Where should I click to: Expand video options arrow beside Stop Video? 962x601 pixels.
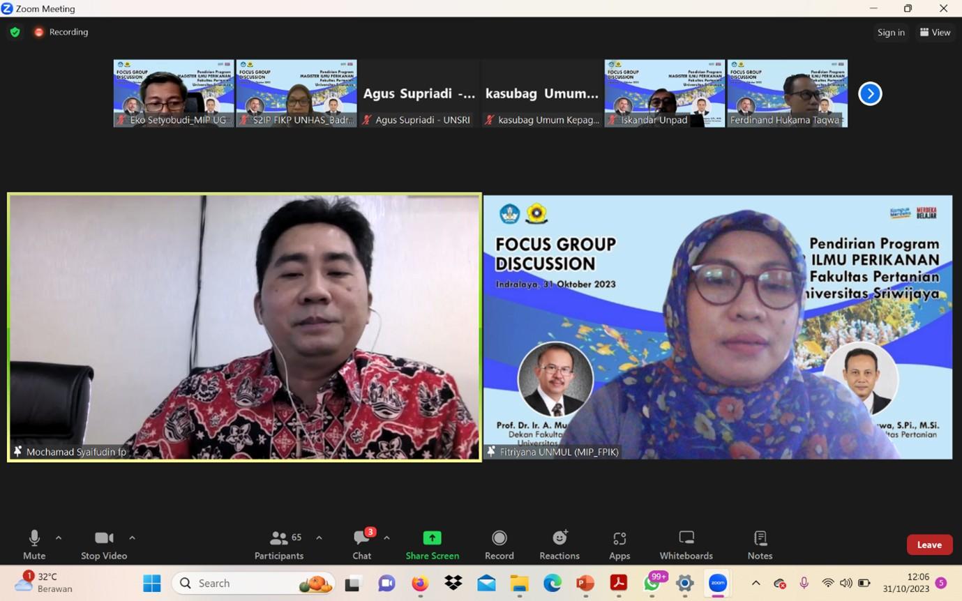coord(132,538)
